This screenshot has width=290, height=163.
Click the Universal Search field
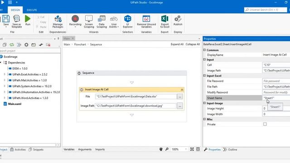[x=266, y=10]
